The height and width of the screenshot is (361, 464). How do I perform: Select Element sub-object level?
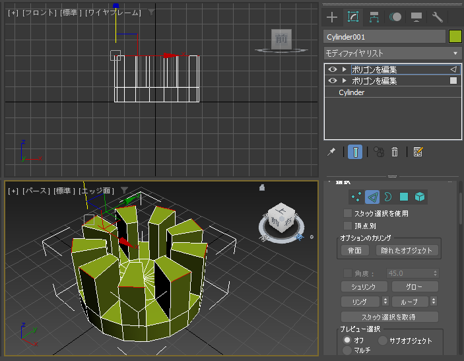point(420,197)
